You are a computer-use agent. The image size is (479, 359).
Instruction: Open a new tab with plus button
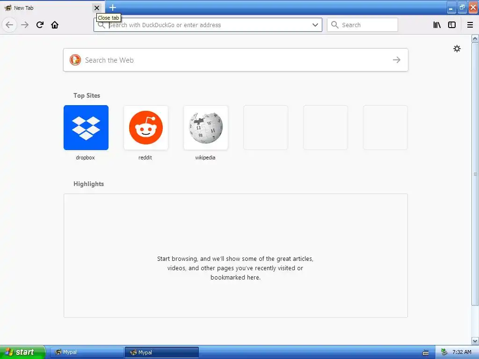click(113, 7)
